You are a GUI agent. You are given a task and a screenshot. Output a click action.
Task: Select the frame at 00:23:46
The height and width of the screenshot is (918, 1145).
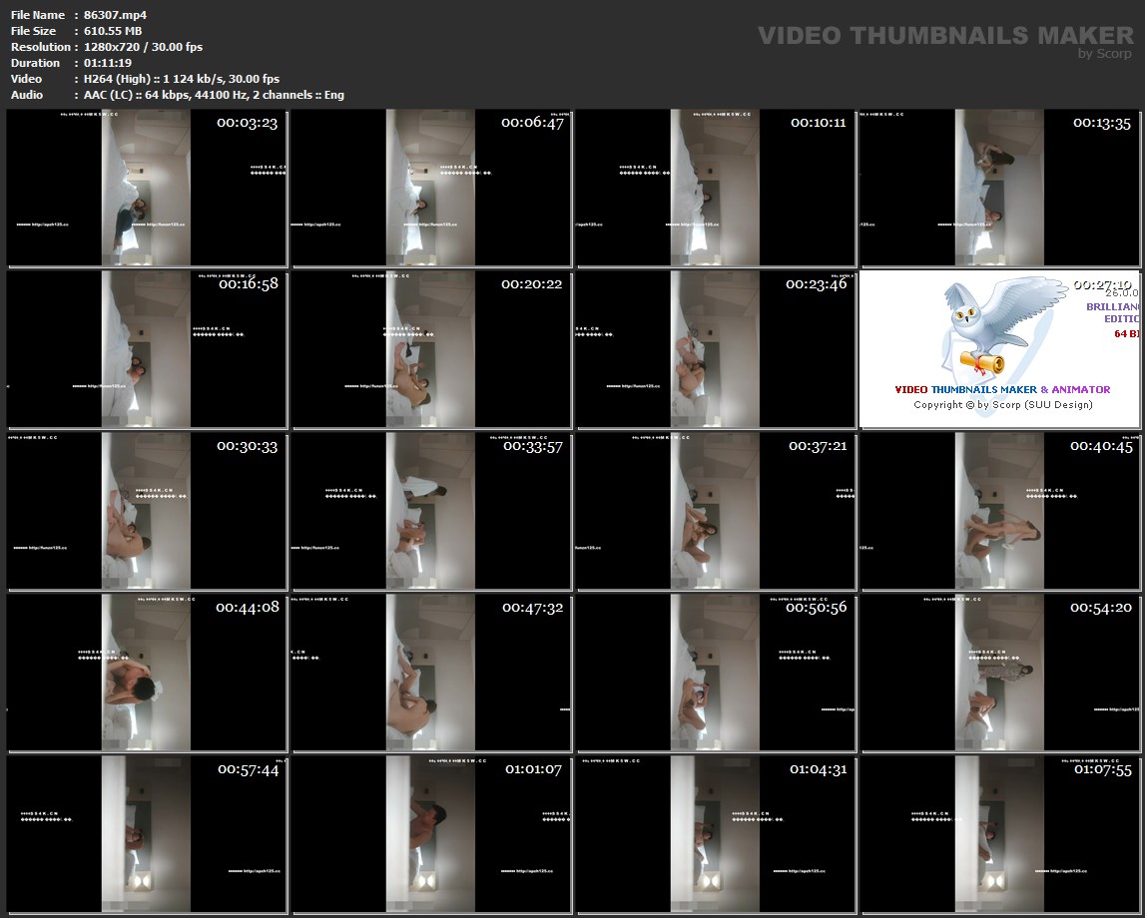pos(716,349)
